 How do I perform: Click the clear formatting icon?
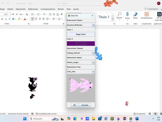tap(27, 14)
